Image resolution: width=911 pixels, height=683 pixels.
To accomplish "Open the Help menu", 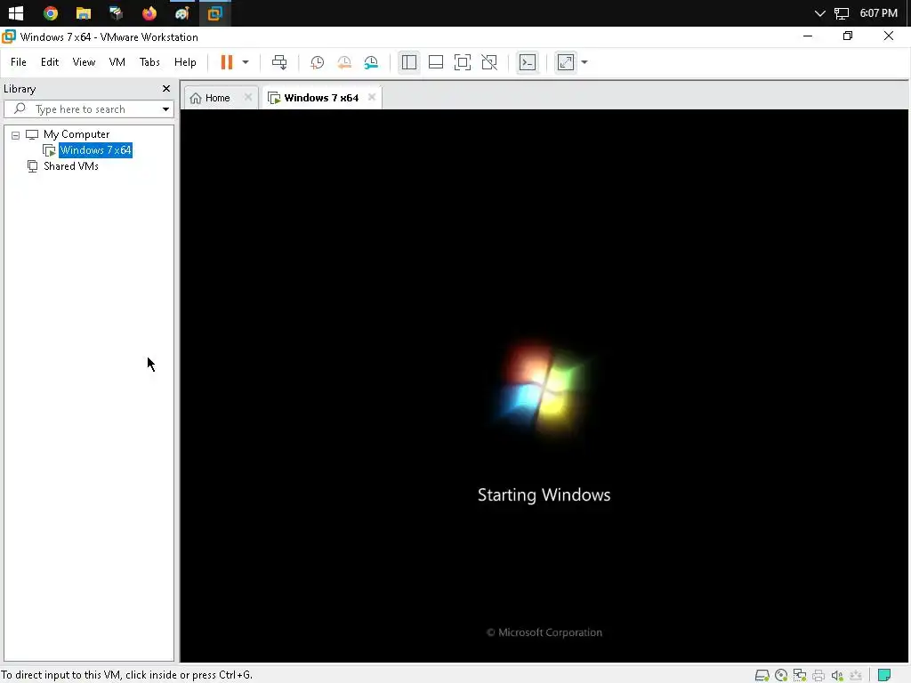I will tap(185, 62).
